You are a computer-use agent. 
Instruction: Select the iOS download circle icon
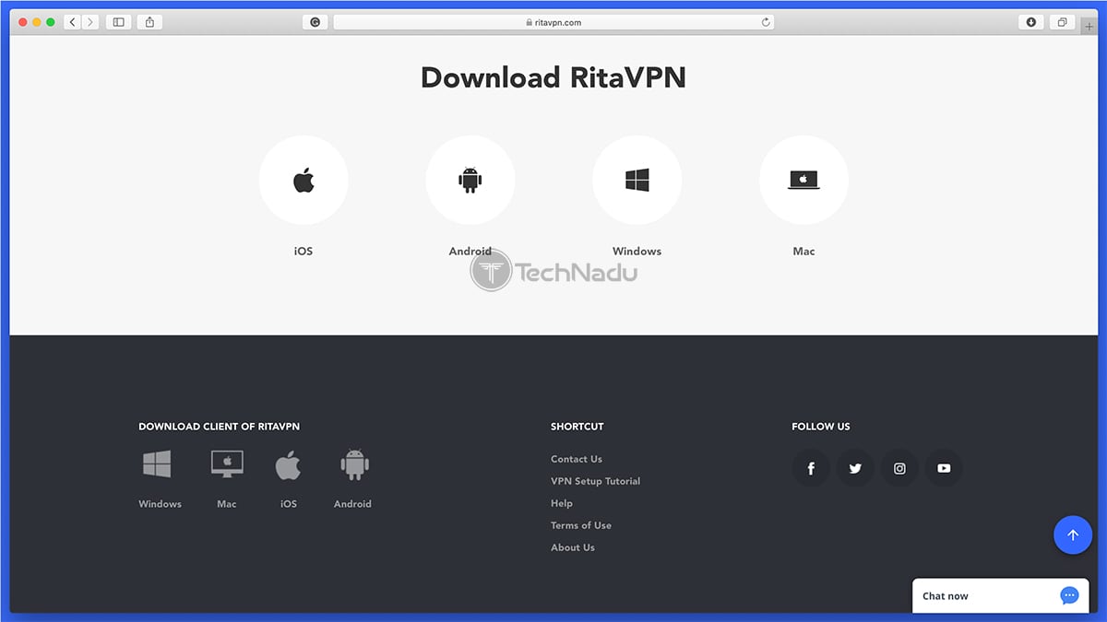point(304,181)
